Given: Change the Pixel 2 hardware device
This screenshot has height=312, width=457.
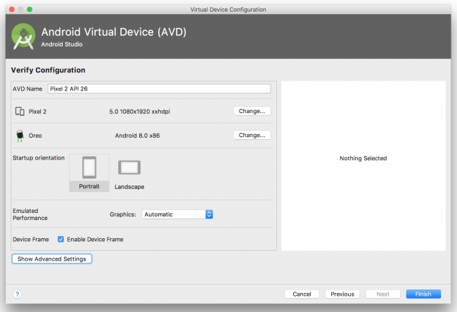Looking at the screenshot, I should (x=252, y=111).
